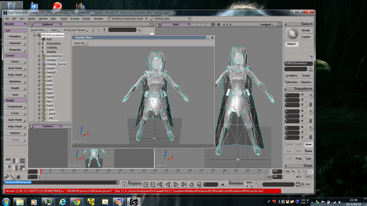Expand the accessories tree node
Viewport: 367px width, 206px height.
(39, 56)
